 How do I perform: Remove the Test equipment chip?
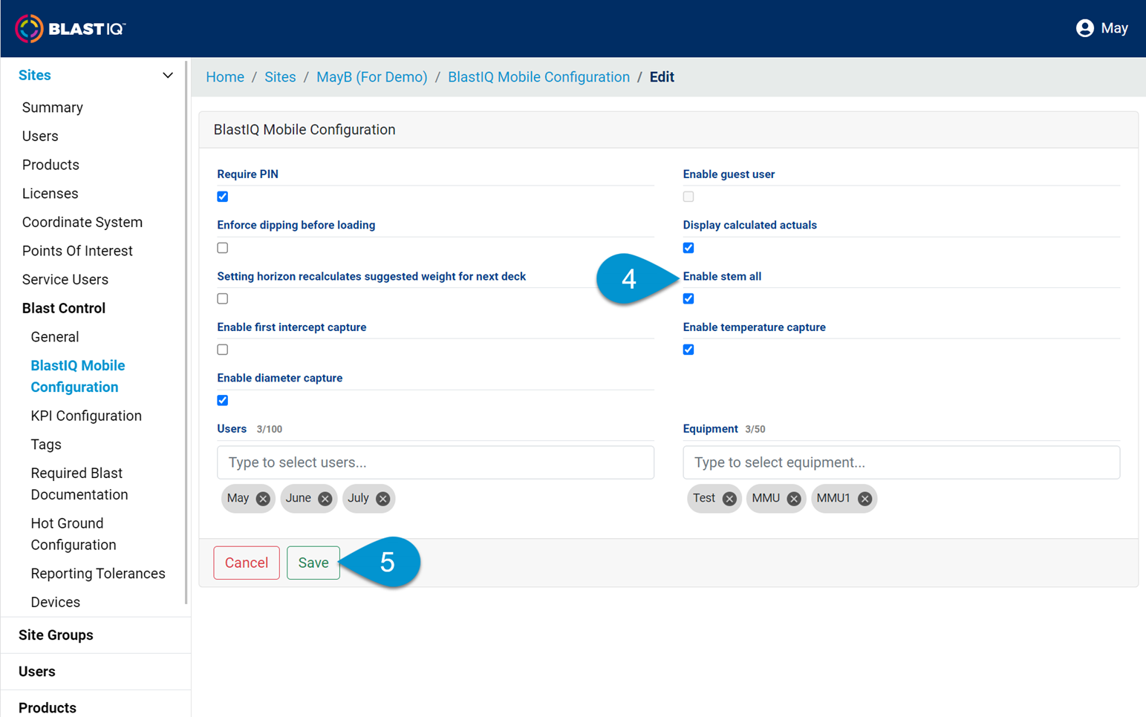[729, 499]
